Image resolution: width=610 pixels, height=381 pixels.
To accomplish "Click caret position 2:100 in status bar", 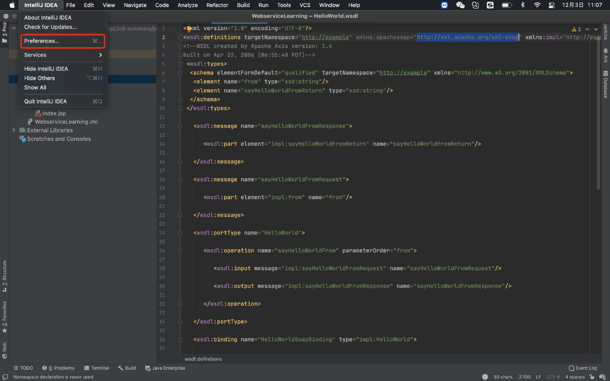I will click(525, 377).
